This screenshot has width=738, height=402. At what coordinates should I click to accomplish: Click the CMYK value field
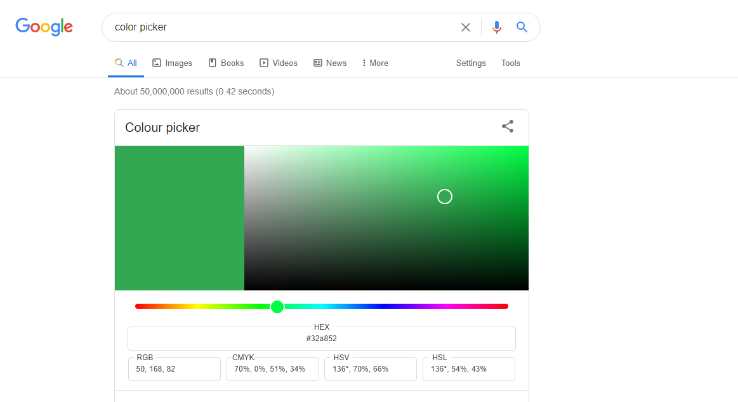coord(273,369)
